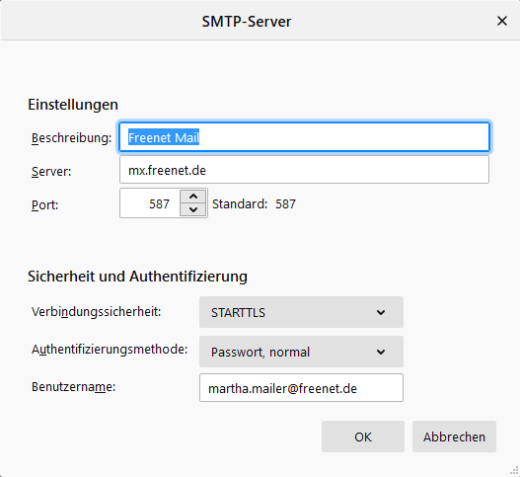Click the Port label text
The image size is (520, 477).
[44, 204]
